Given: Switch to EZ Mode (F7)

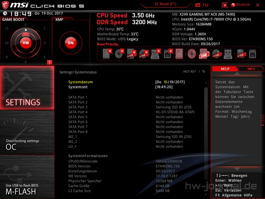Looking at the screenshot, I should pyautogui.click(x=165, y=4).
